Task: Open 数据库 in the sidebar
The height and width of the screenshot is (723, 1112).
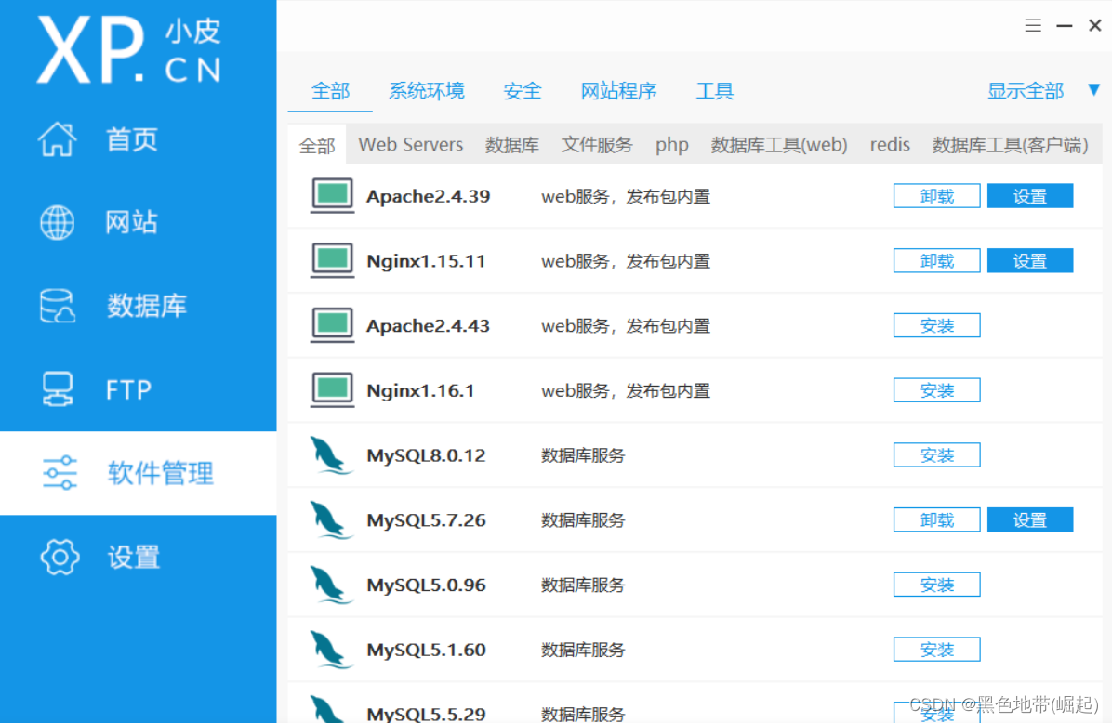Action: 147,307
